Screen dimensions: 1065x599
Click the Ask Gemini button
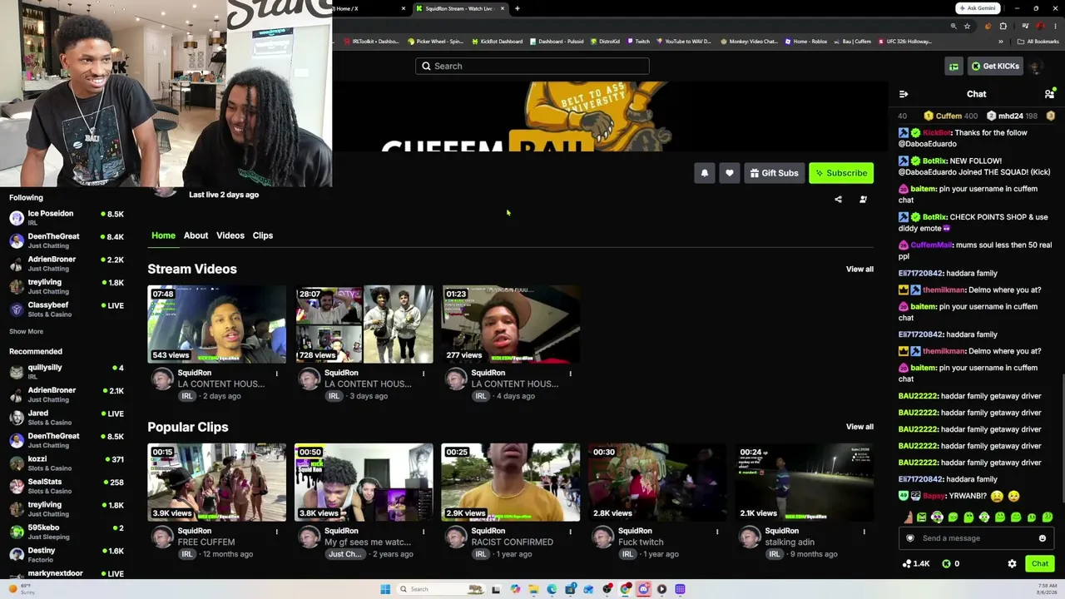pyautogui.click(x=977, y=8)
